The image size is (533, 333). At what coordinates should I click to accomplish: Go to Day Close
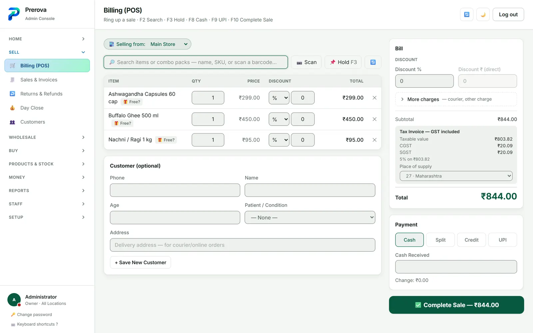click(47, 108)
